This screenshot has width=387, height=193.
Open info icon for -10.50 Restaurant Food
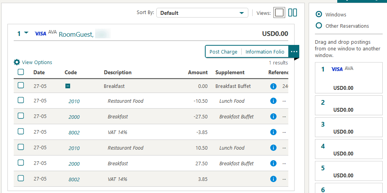[x=273, y=101]
